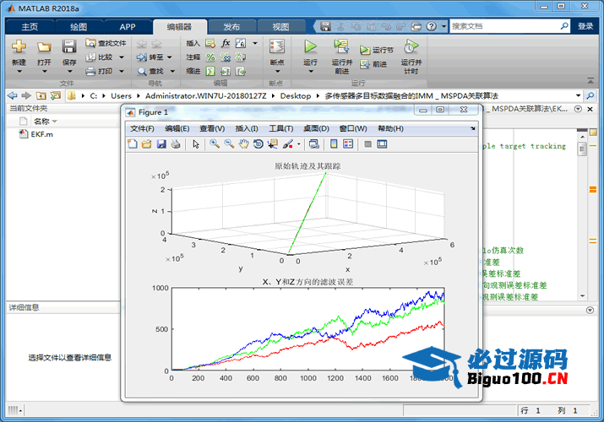
Task: Click Insert Colorbar icon in figure toolbar
Action: [x=334, y=144]
